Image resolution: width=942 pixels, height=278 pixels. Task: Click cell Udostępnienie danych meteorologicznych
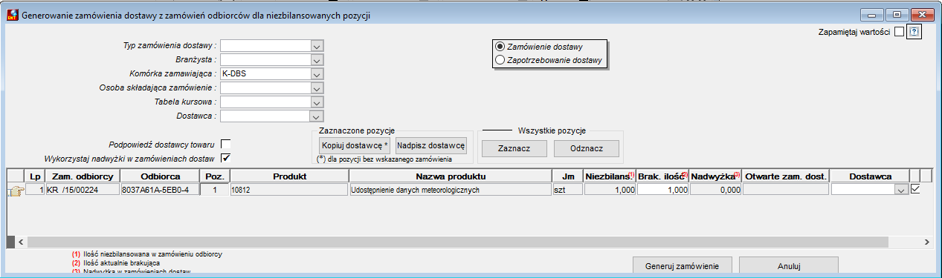pyautogui.click(x=451, y=191)
